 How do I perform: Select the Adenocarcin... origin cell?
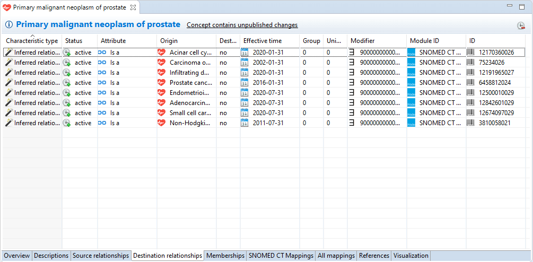click(190, 103)
